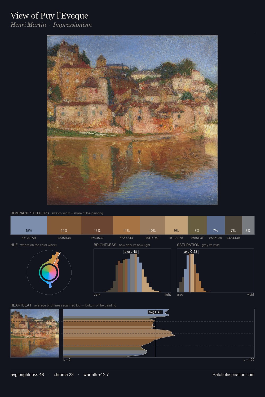Open the main painting image
The image size is (265, 397).
click(x=132, y=120)
